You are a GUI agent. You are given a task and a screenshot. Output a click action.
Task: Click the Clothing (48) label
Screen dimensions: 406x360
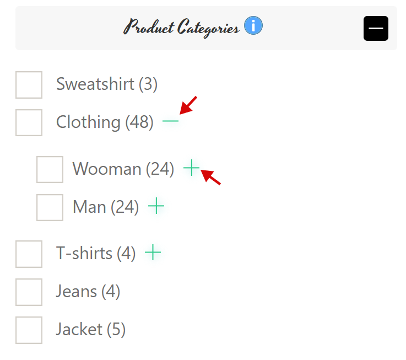point(105,122)
